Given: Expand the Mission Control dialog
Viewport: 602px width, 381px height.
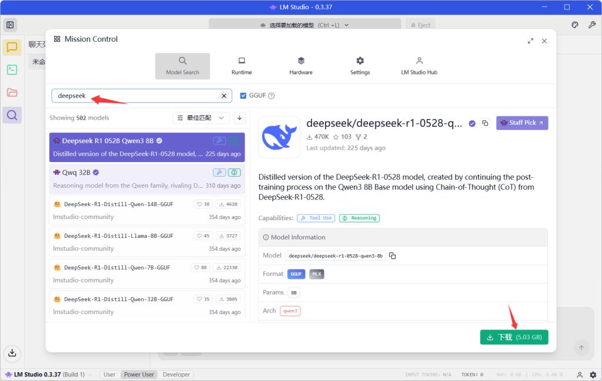Looking at the screenshot, I should click(x=530, y=41).
